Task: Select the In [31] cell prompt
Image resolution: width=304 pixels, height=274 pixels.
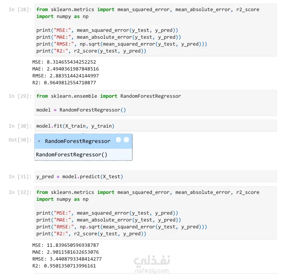Action: coord(20,177)
